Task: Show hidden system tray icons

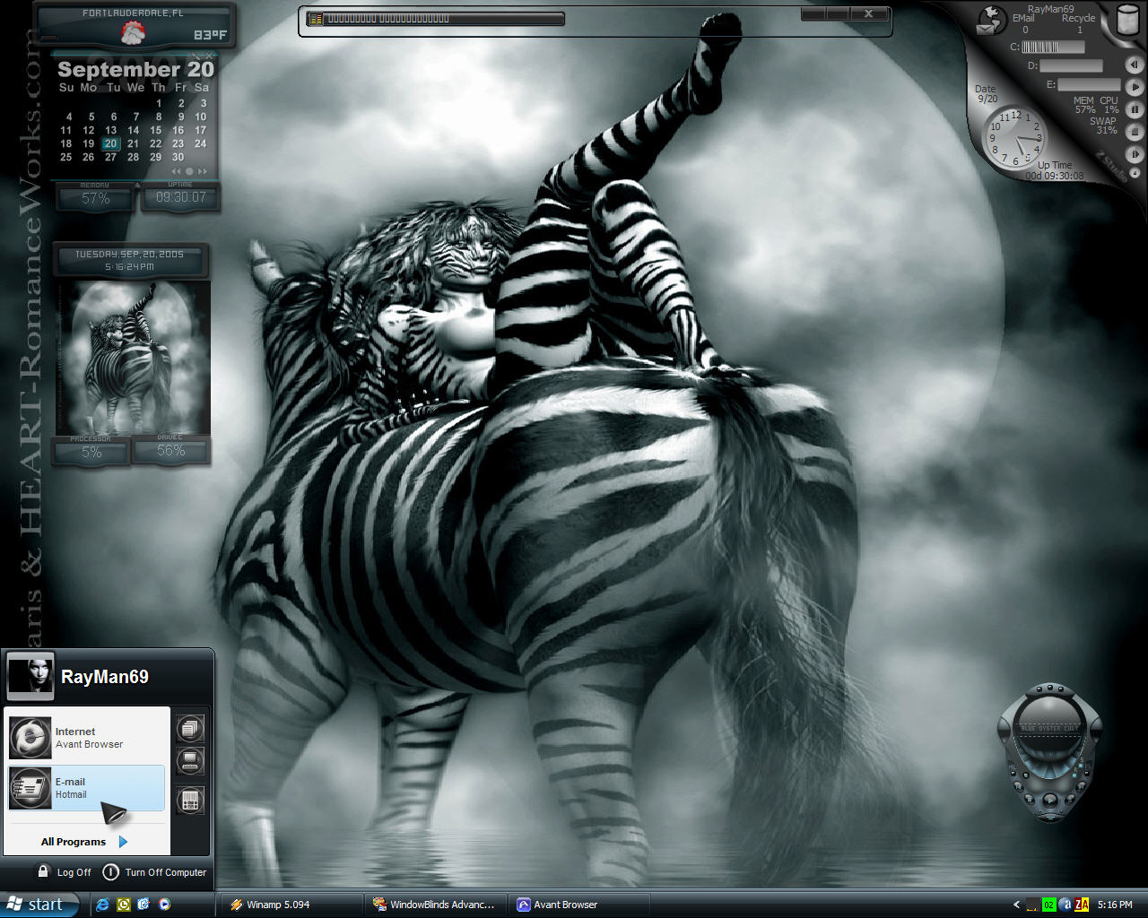Action: pos(1016,905)
